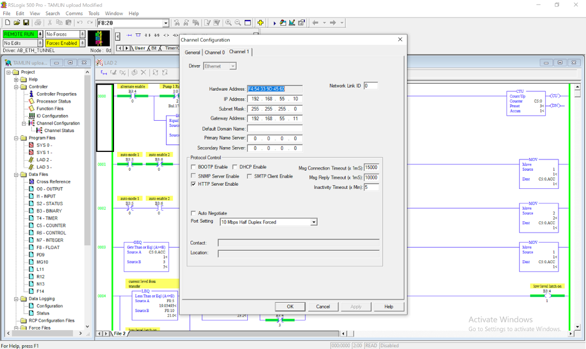Click LAD 2 edit rung icon
Screen dimensions: 586x349
pyautogui.click(x=104, y=73)
